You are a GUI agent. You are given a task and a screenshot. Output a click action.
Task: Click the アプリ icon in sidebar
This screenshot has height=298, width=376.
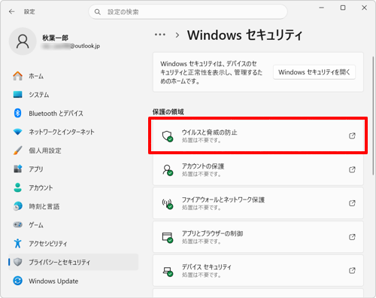(17, 169)
